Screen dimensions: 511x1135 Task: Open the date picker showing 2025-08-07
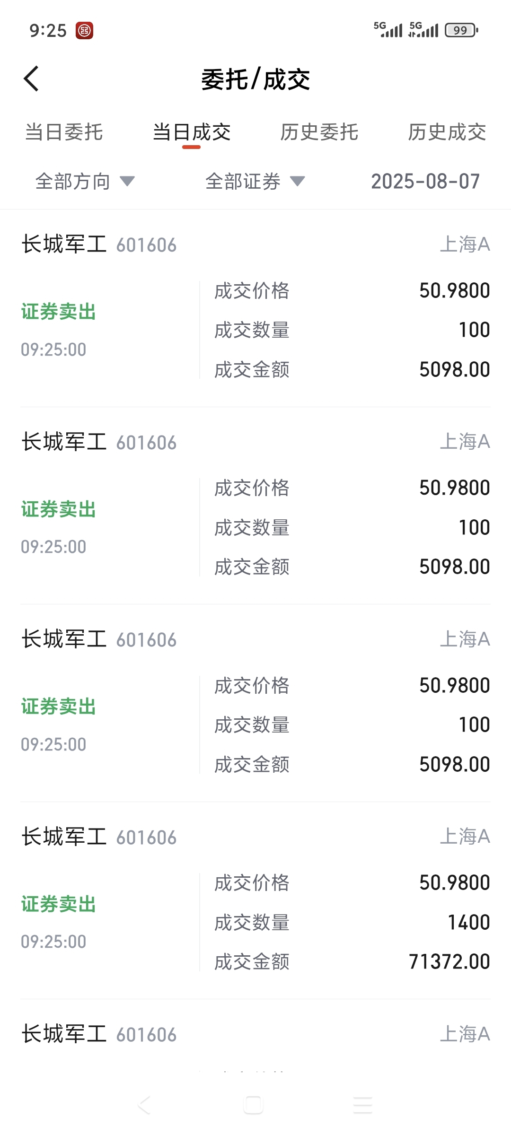(425, 181)
